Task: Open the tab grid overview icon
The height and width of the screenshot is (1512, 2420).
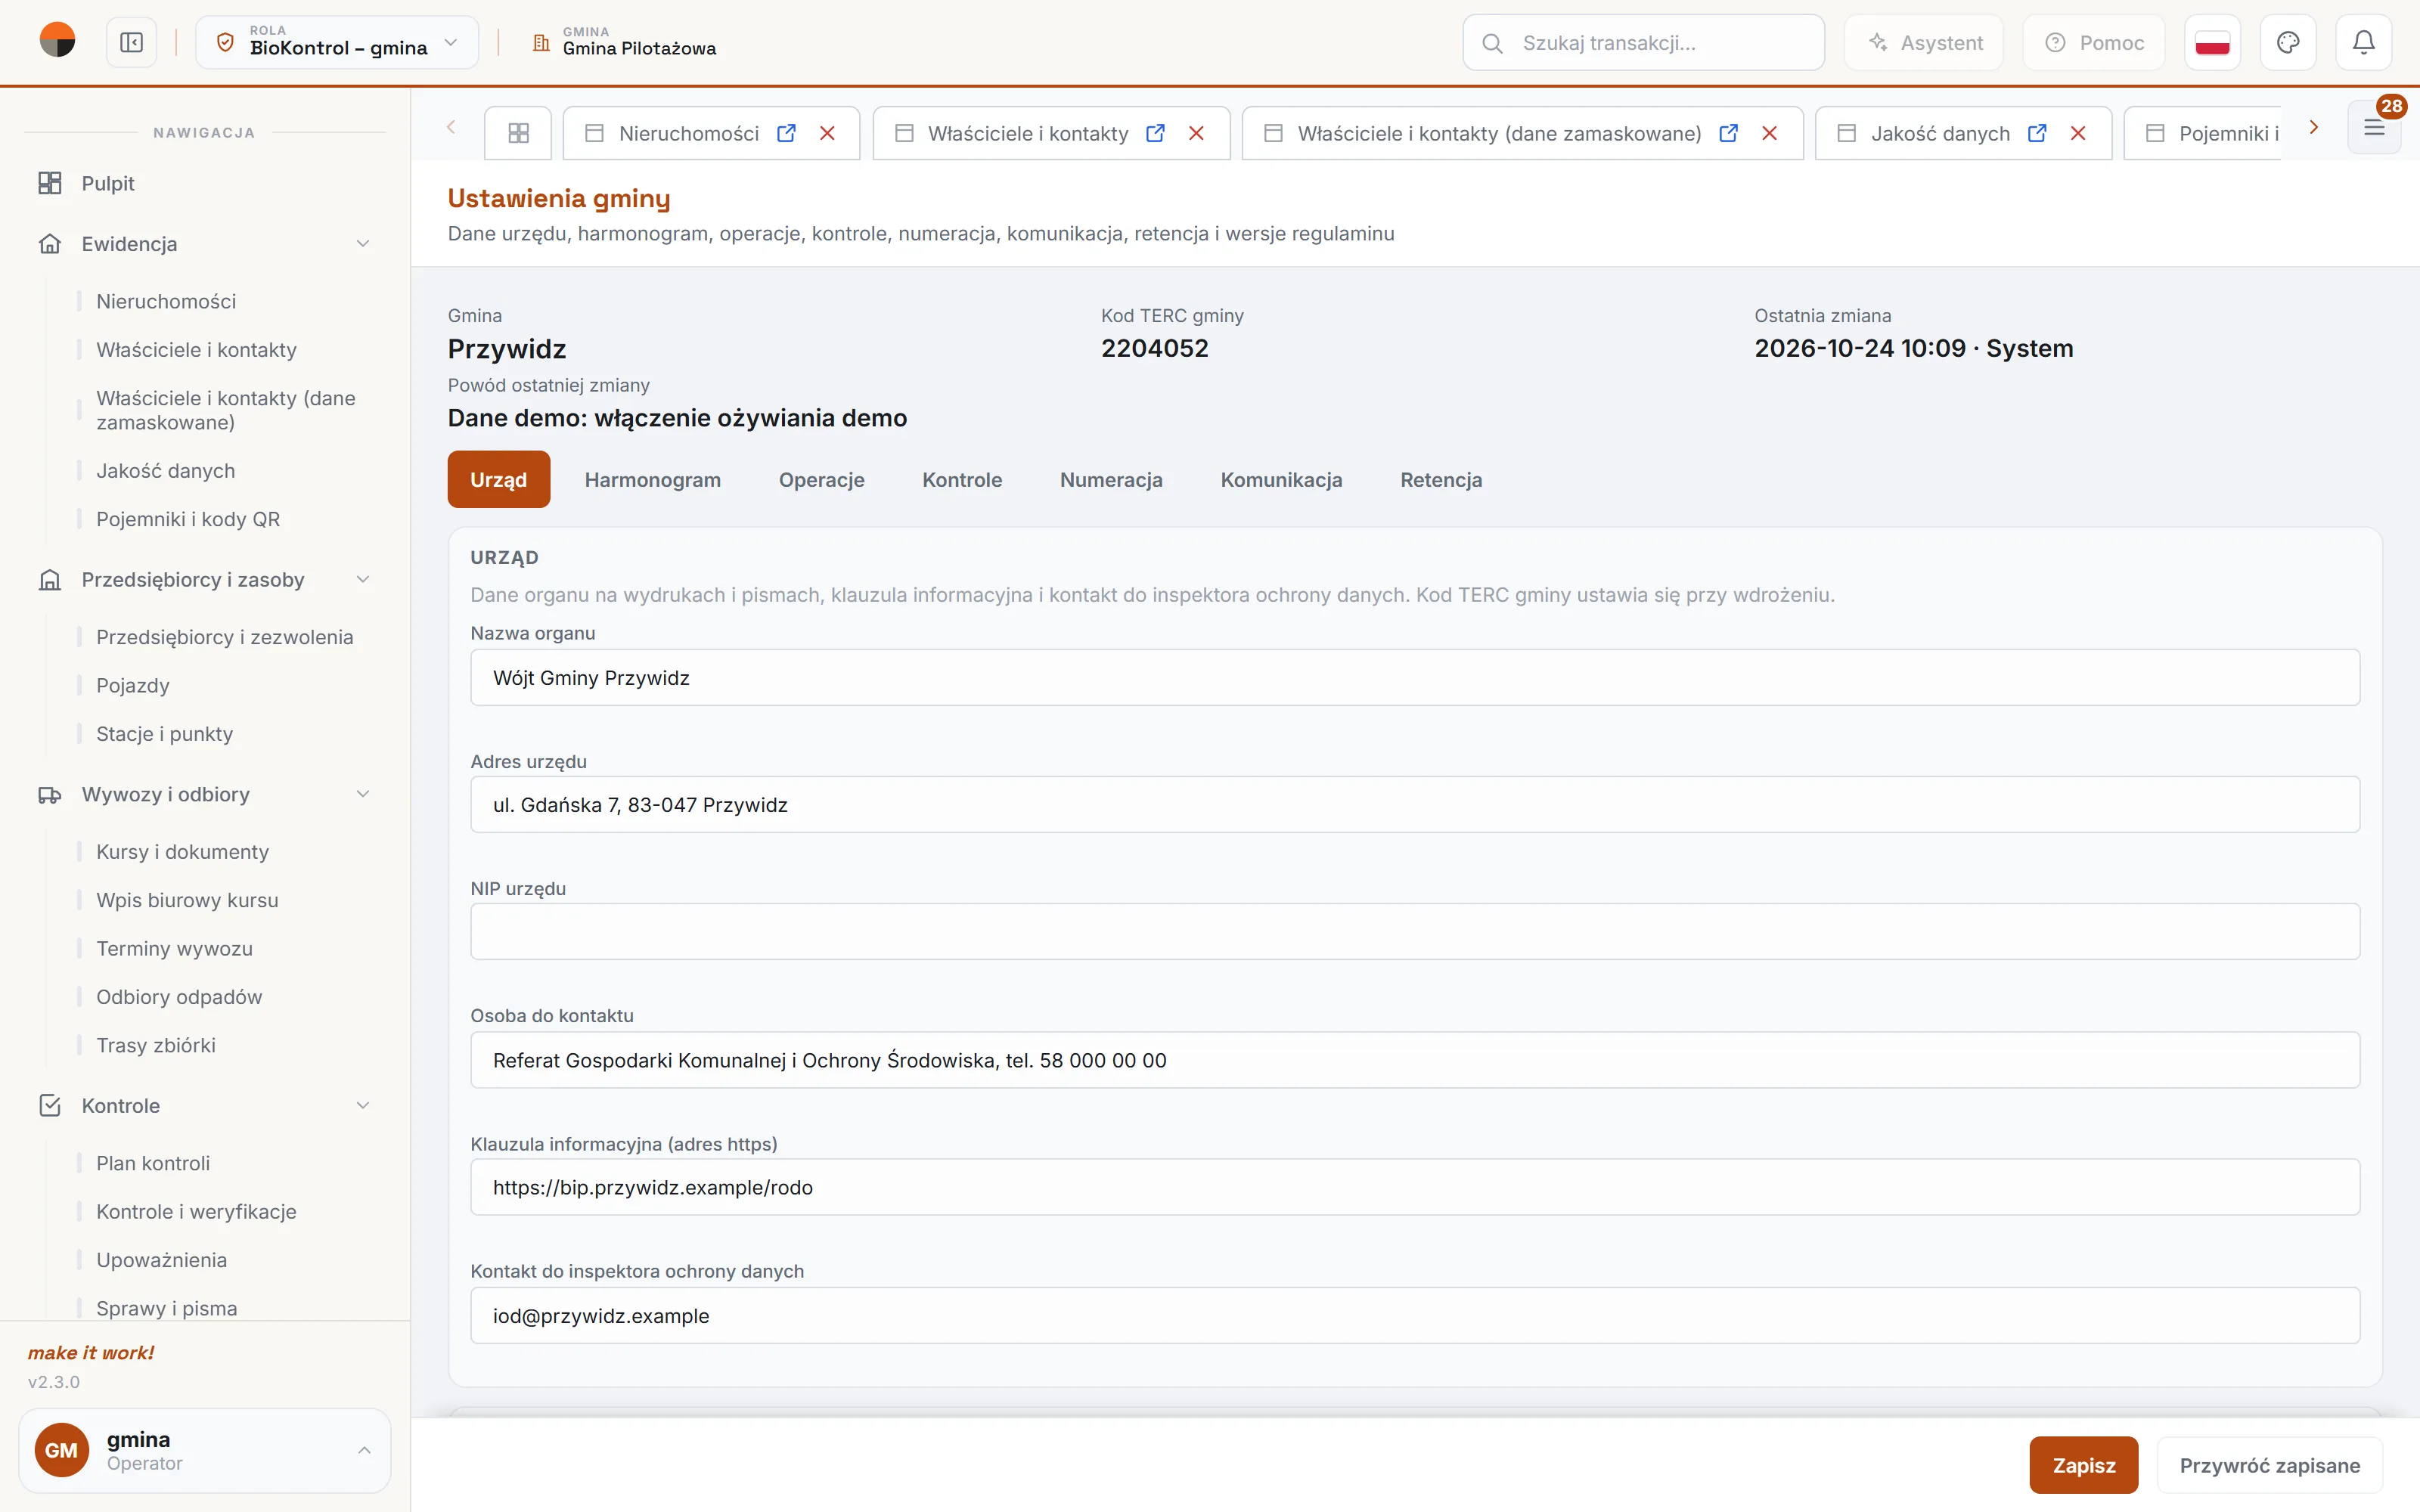Action: click(518, 133)
